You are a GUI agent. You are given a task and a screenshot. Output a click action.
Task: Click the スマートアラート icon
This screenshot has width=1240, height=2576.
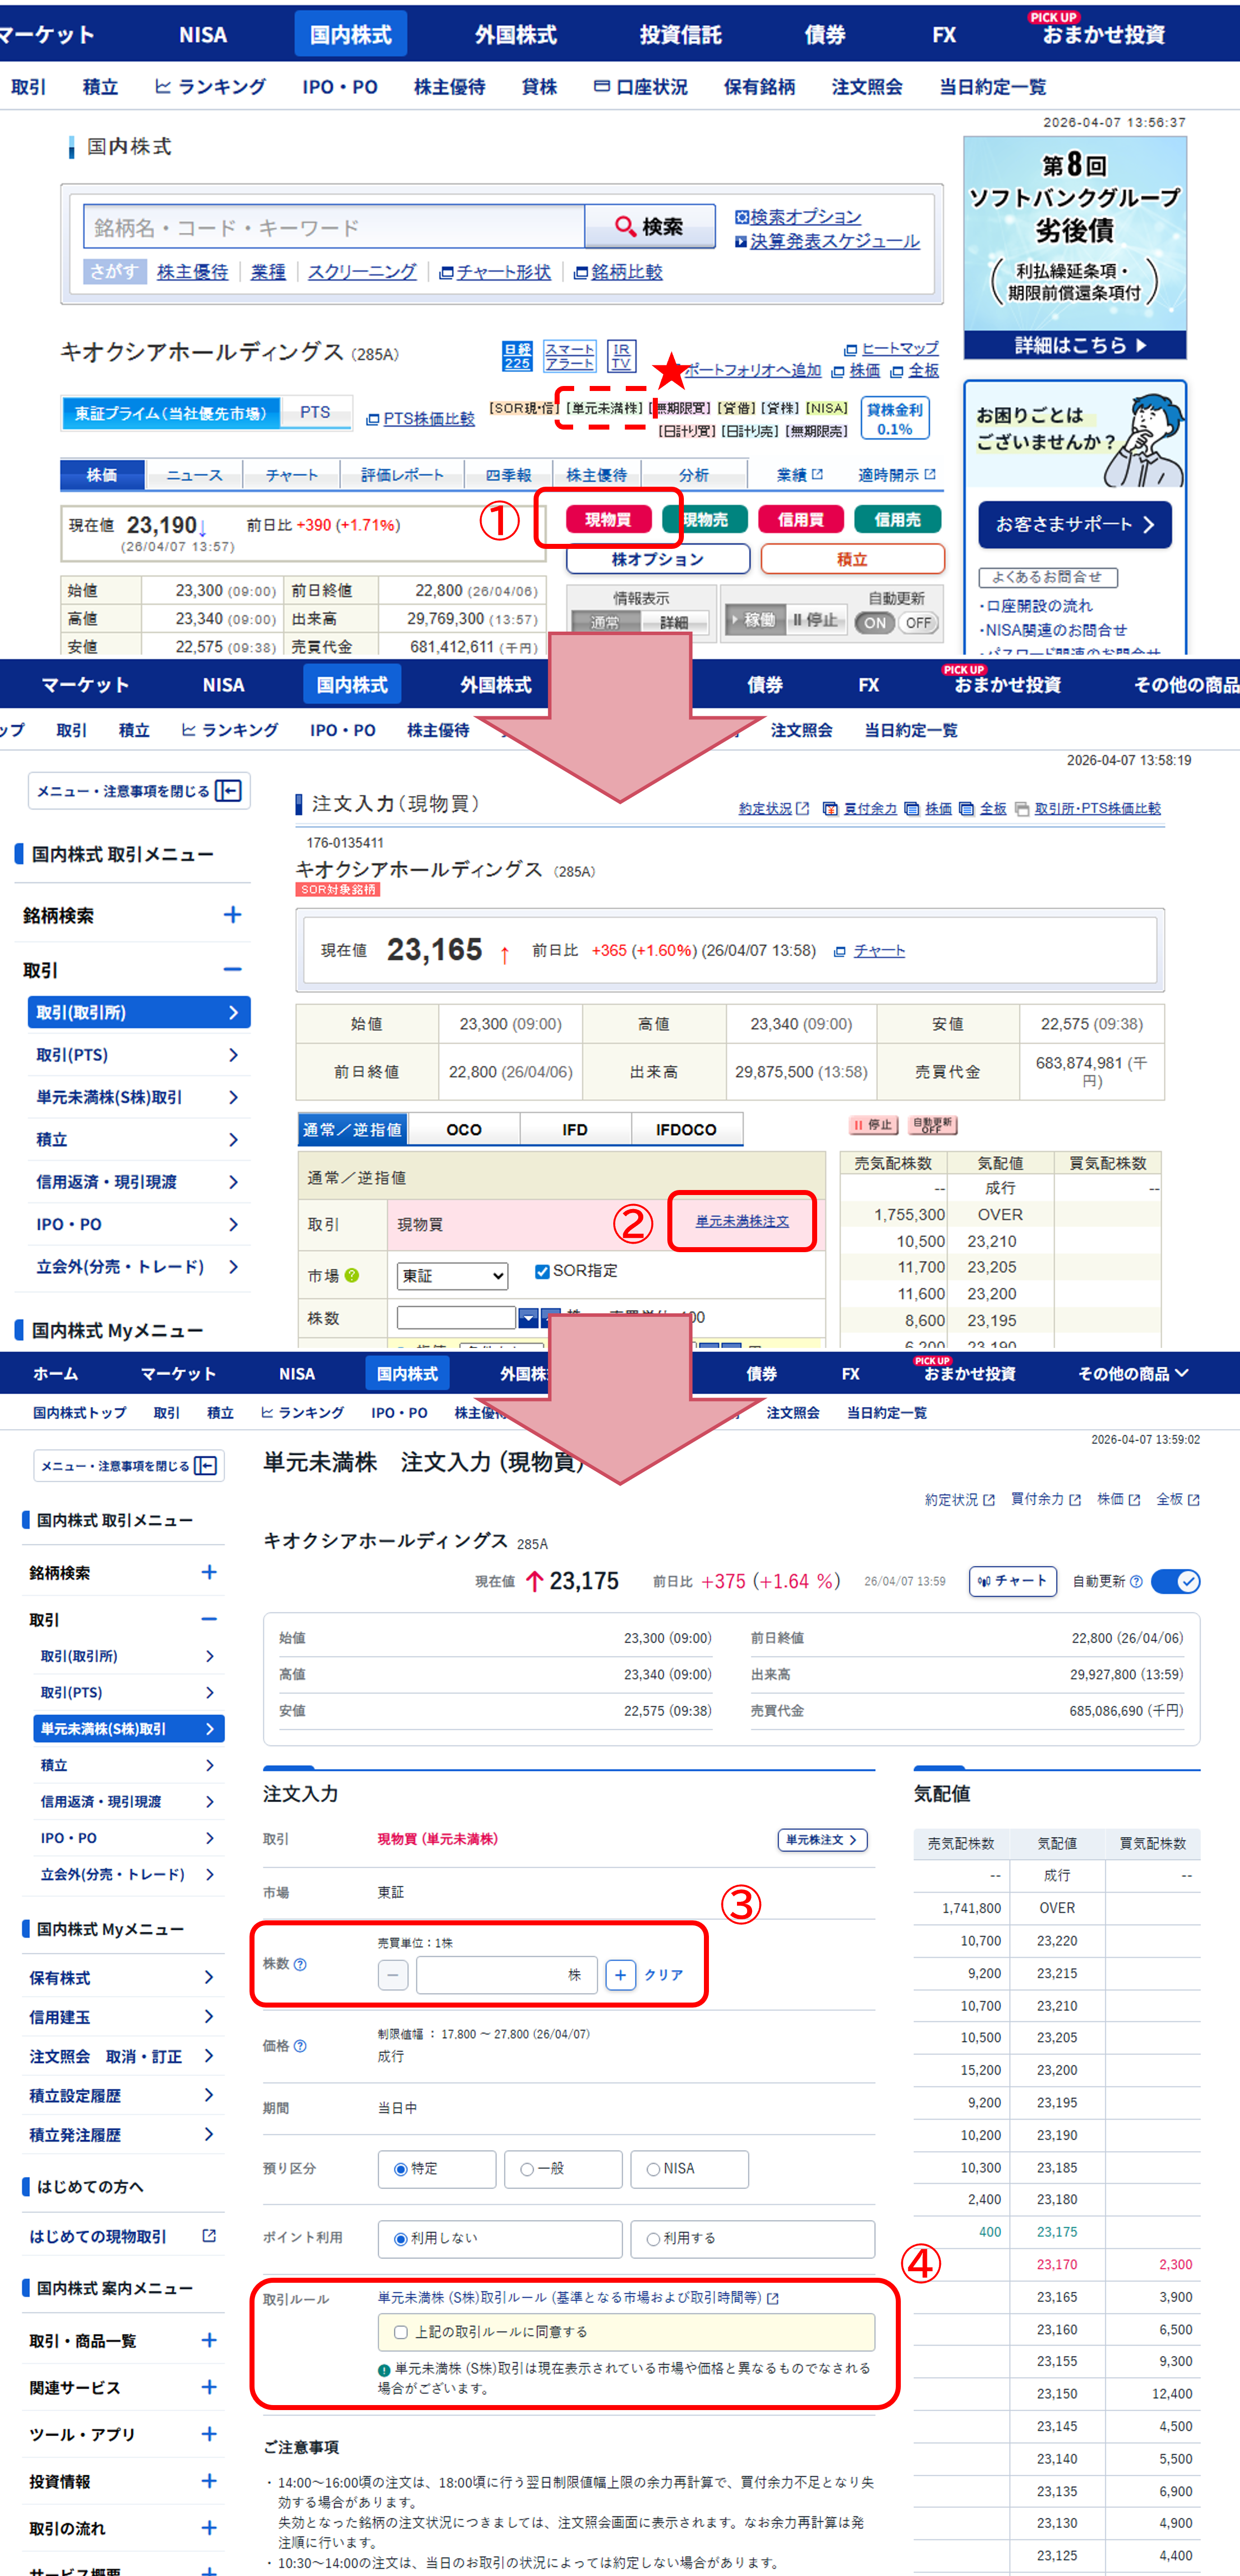570,356
